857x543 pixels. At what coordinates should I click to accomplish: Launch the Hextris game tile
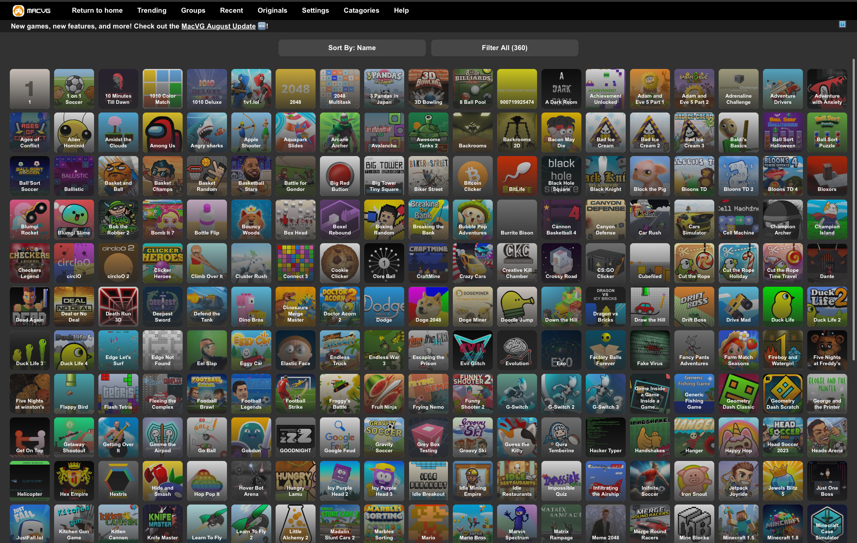click(118, 481)
